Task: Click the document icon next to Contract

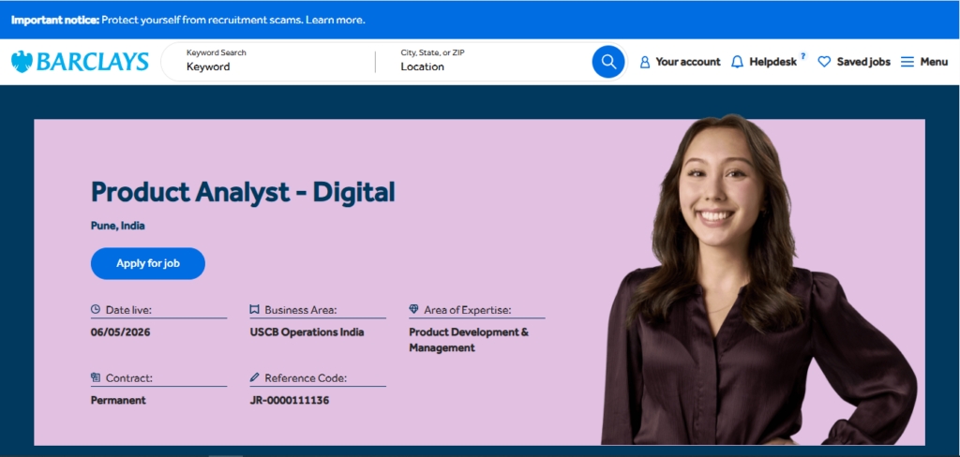Action: (x=96, y=377)
